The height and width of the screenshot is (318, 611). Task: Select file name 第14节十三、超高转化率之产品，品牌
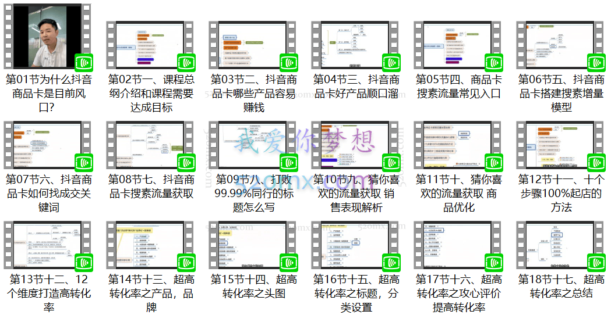(151, 293)
